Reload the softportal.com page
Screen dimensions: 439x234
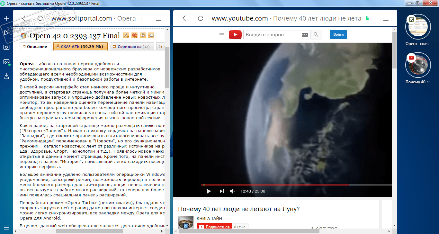point(40,18)
